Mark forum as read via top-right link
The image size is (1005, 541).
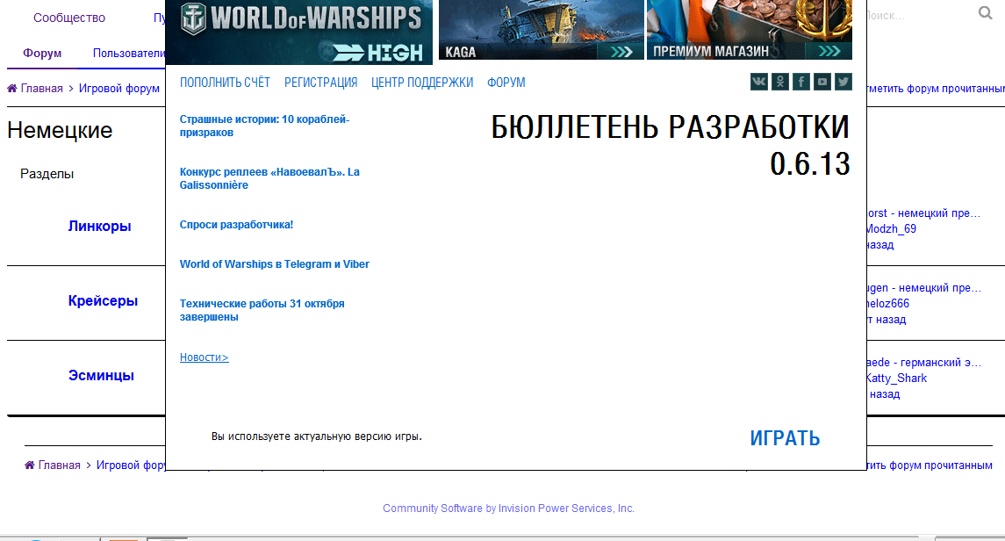click(936, 89)
